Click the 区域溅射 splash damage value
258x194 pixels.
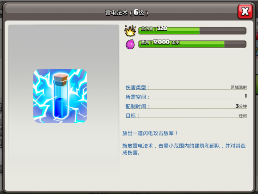(x=239, y=87)
